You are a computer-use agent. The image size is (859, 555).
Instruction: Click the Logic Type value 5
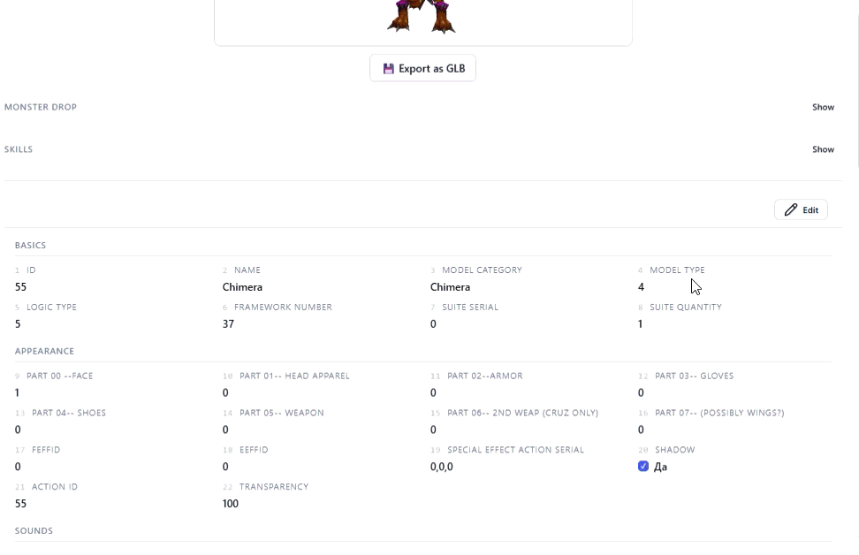18,324
